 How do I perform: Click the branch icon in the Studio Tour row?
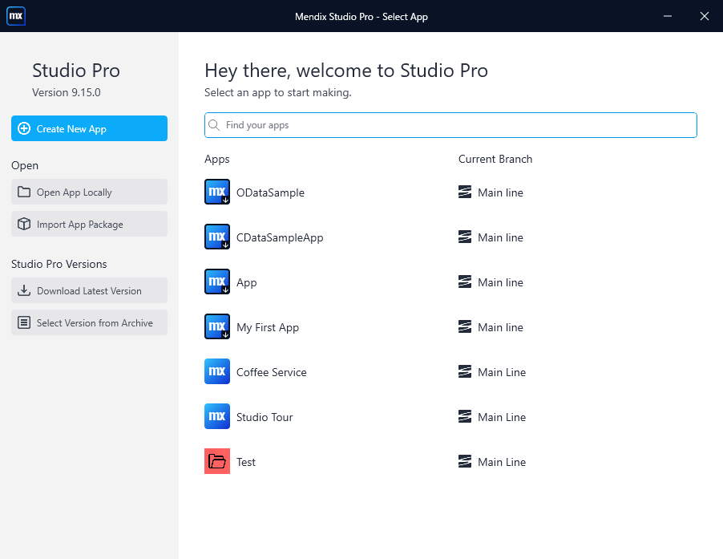tap(465, 416)
